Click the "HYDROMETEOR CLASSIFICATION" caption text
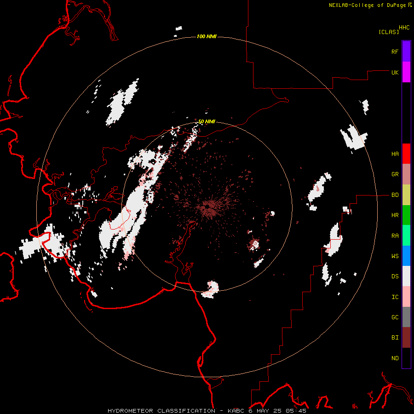The image size is (414, 414). (x=161, y=411)
